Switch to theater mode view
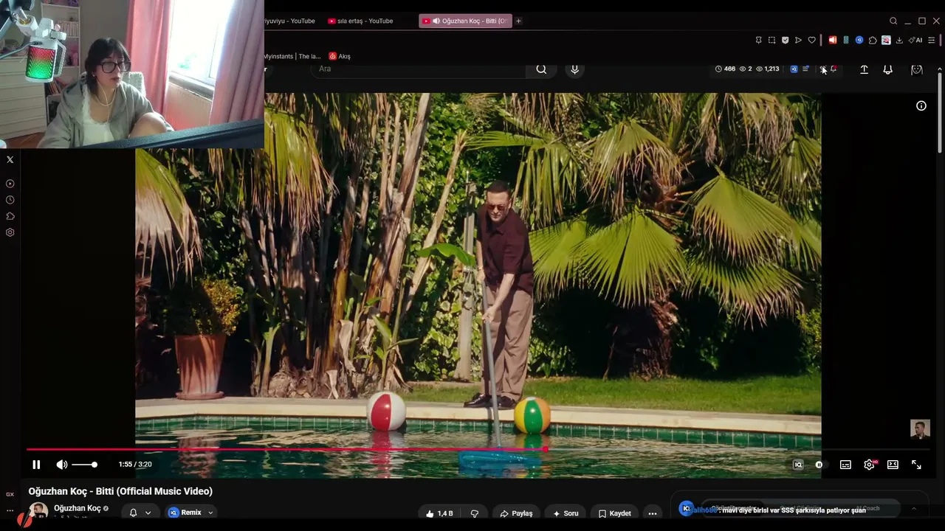The height and width of the screenshot is (531, 945). click(893, 465)
